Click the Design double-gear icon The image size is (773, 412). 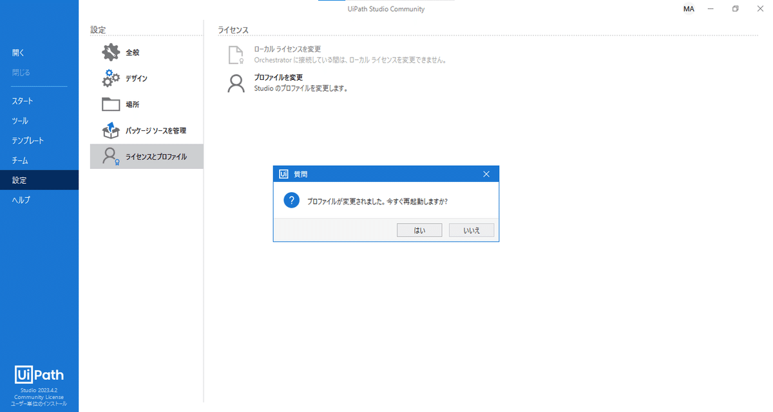click(x=111, y=78)
